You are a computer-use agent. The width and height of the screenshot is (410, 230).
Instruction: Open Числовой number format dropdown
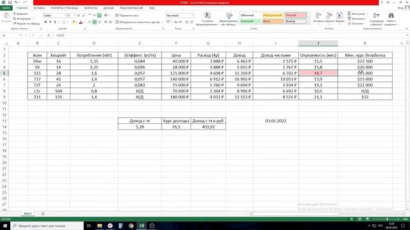[x=192, y=15]
